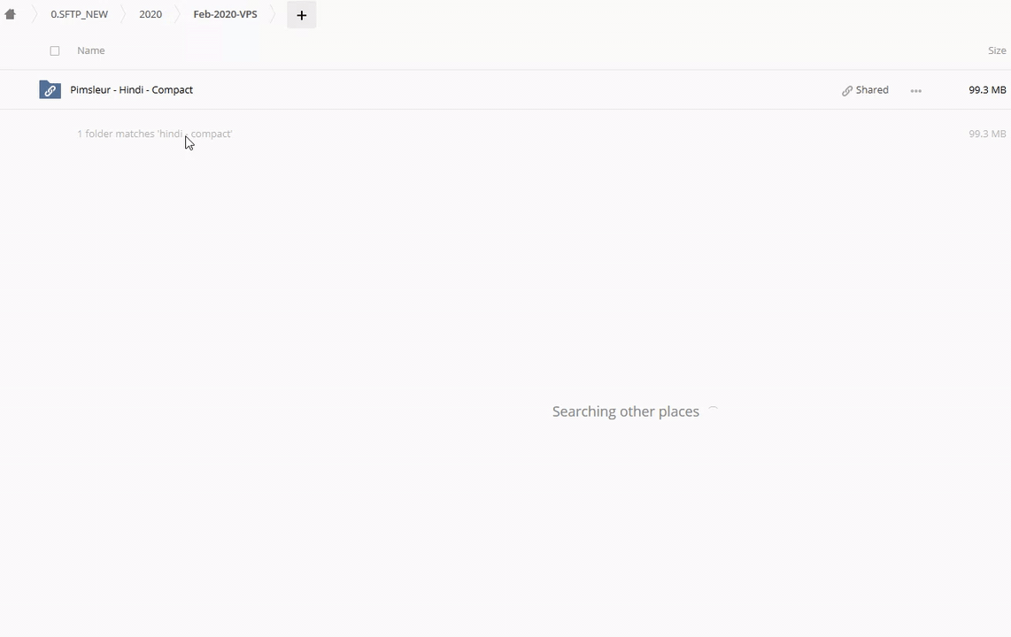The height and width of the screenshot is (637, 1011).
Task: Open the shared folder icon for Pimsleur
Action: [x=50, y=90]
